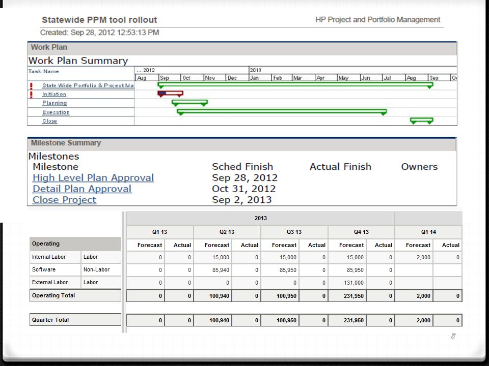Select the 131,000 External Labor forecast cell
489x366 pixels.
point(347,283)
